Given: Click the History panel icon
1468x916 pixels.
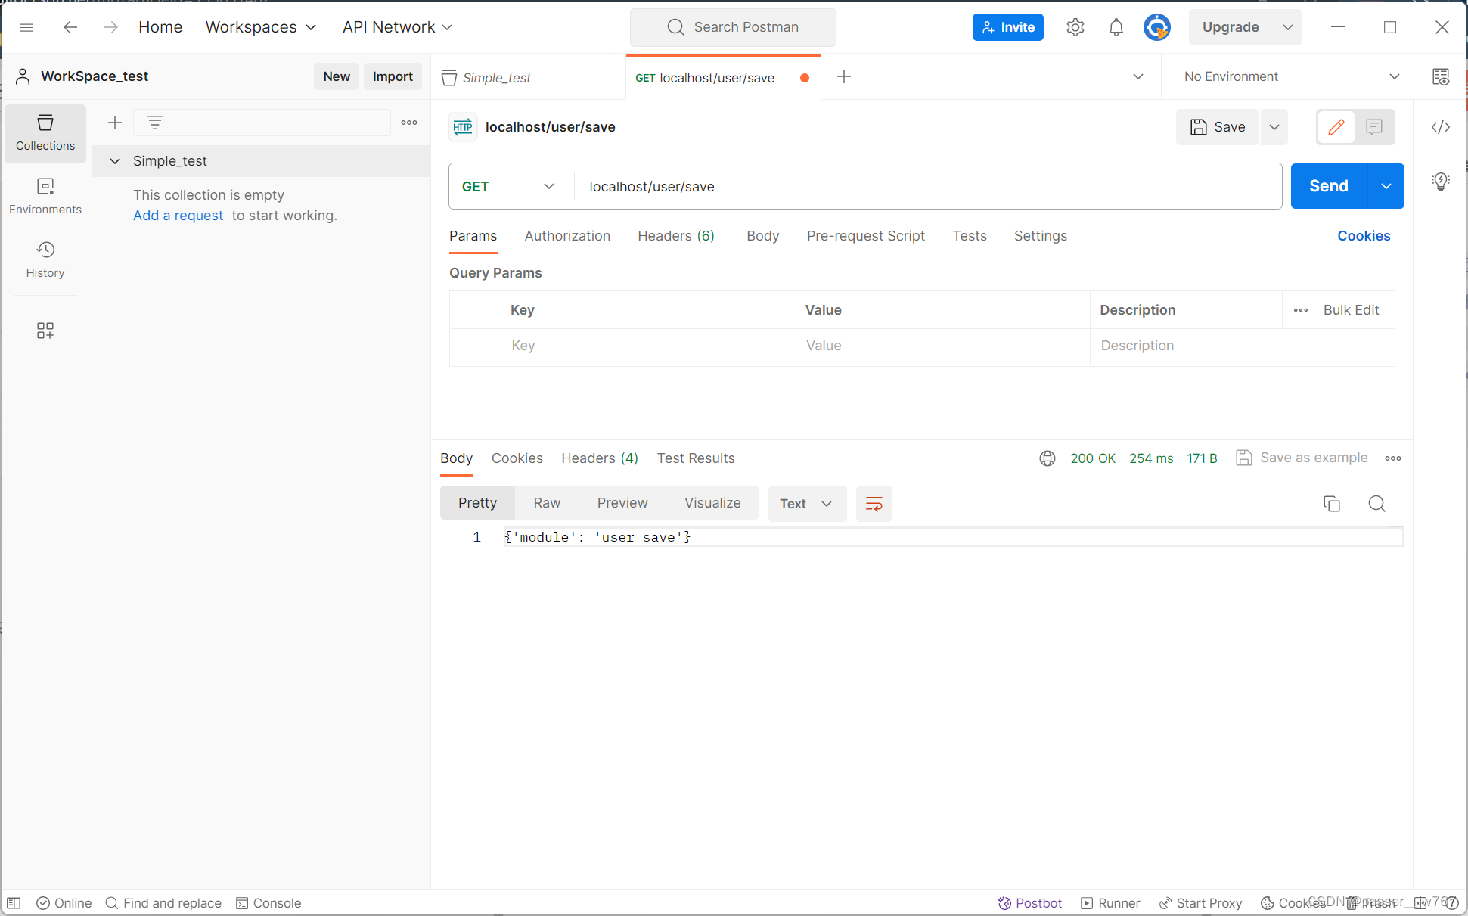Looking at the screenshot, I should coord(45,250).
